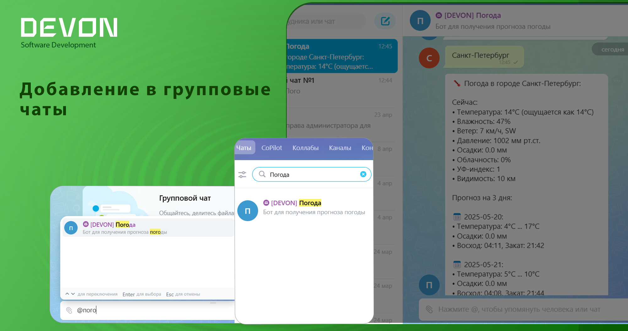Select the 'Коллабы' tab
Viewport: 628px width, 331px height.
coord(306,148)
